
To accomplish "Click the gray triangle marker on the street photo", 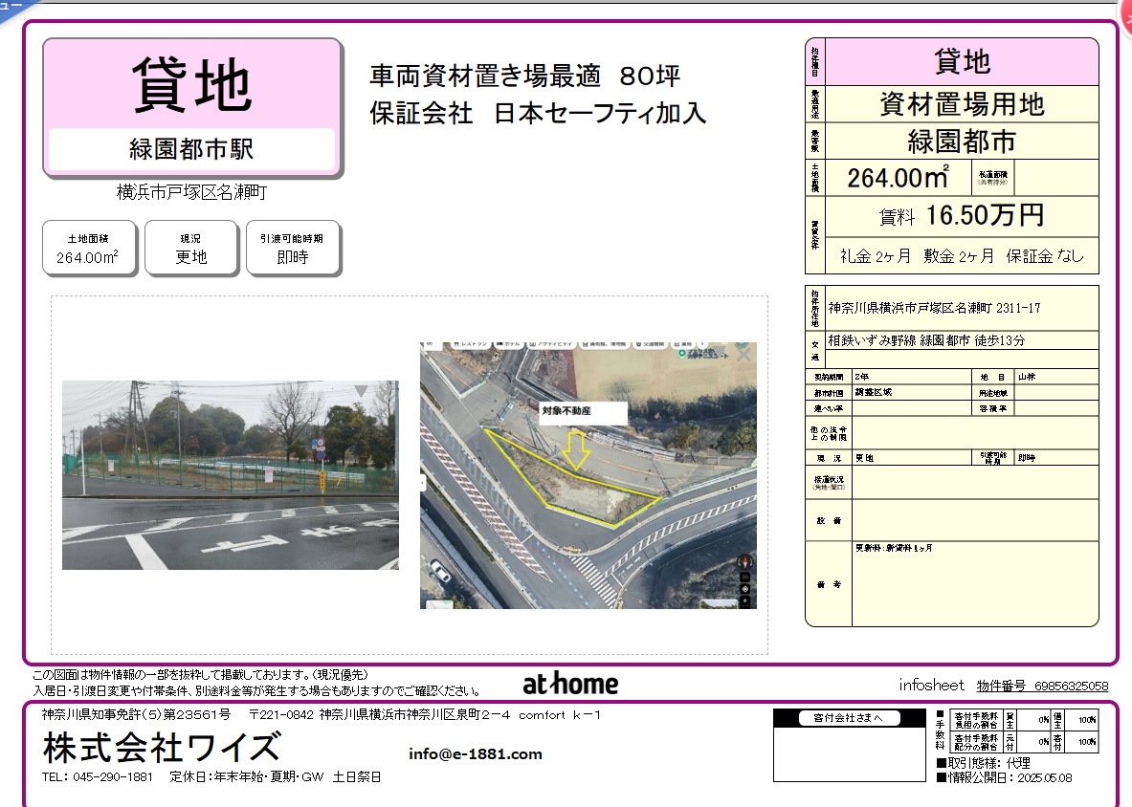I will point(361,391).
